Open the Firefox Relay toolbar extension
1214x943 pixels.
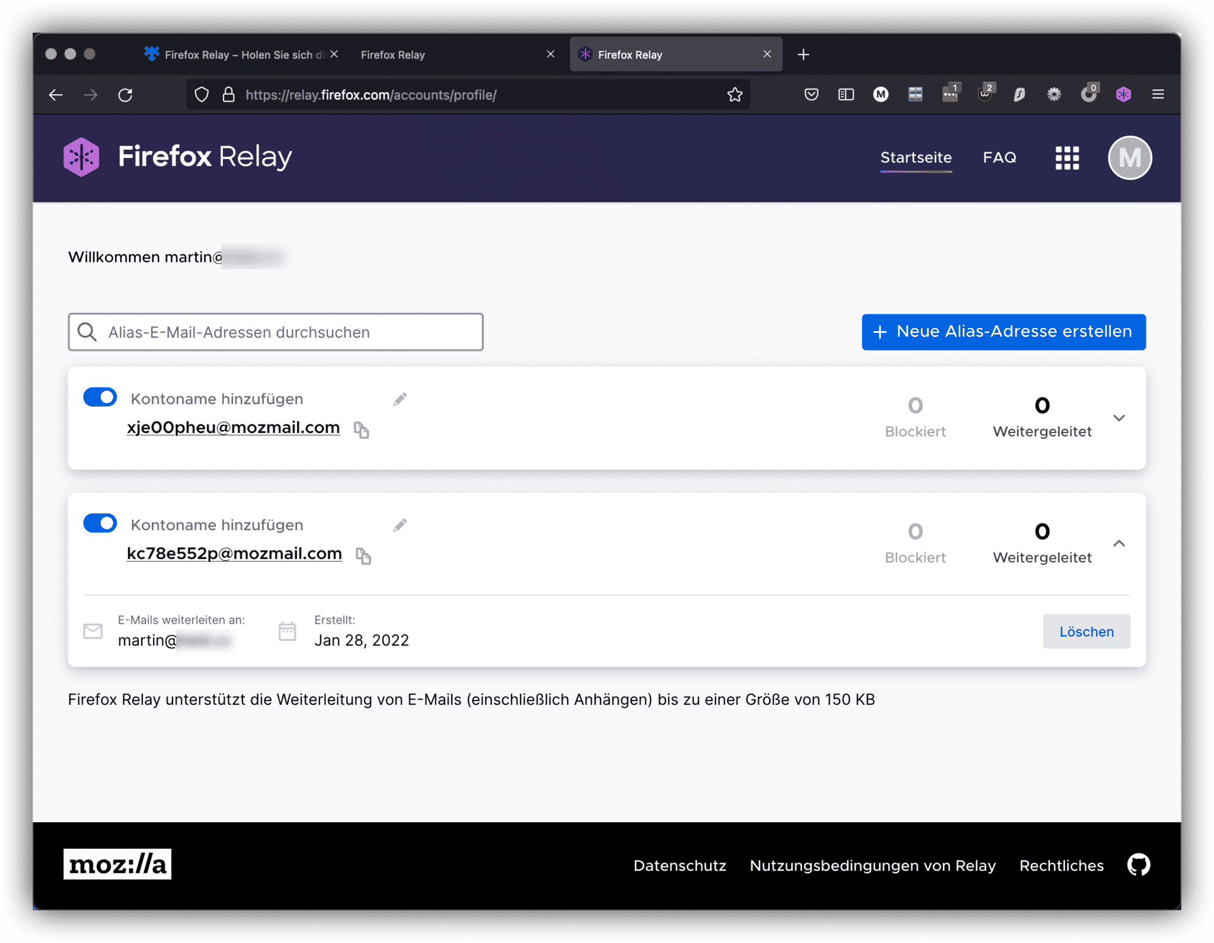click(1123, 94)
